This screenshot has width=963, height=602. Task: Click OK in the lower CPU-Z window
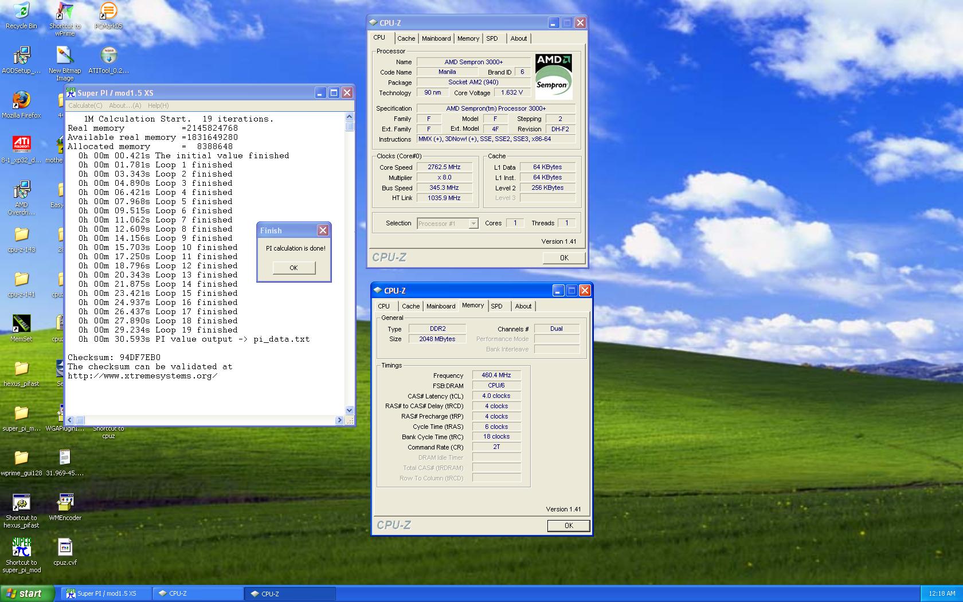569,526
